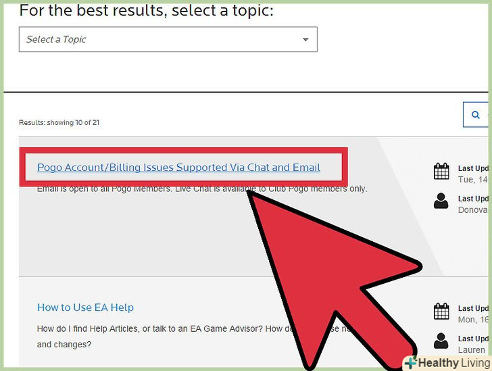Click 'Last Upd' label above 'Donova'
The width and height of the screenshot is (492, 371).
[473, 199]
